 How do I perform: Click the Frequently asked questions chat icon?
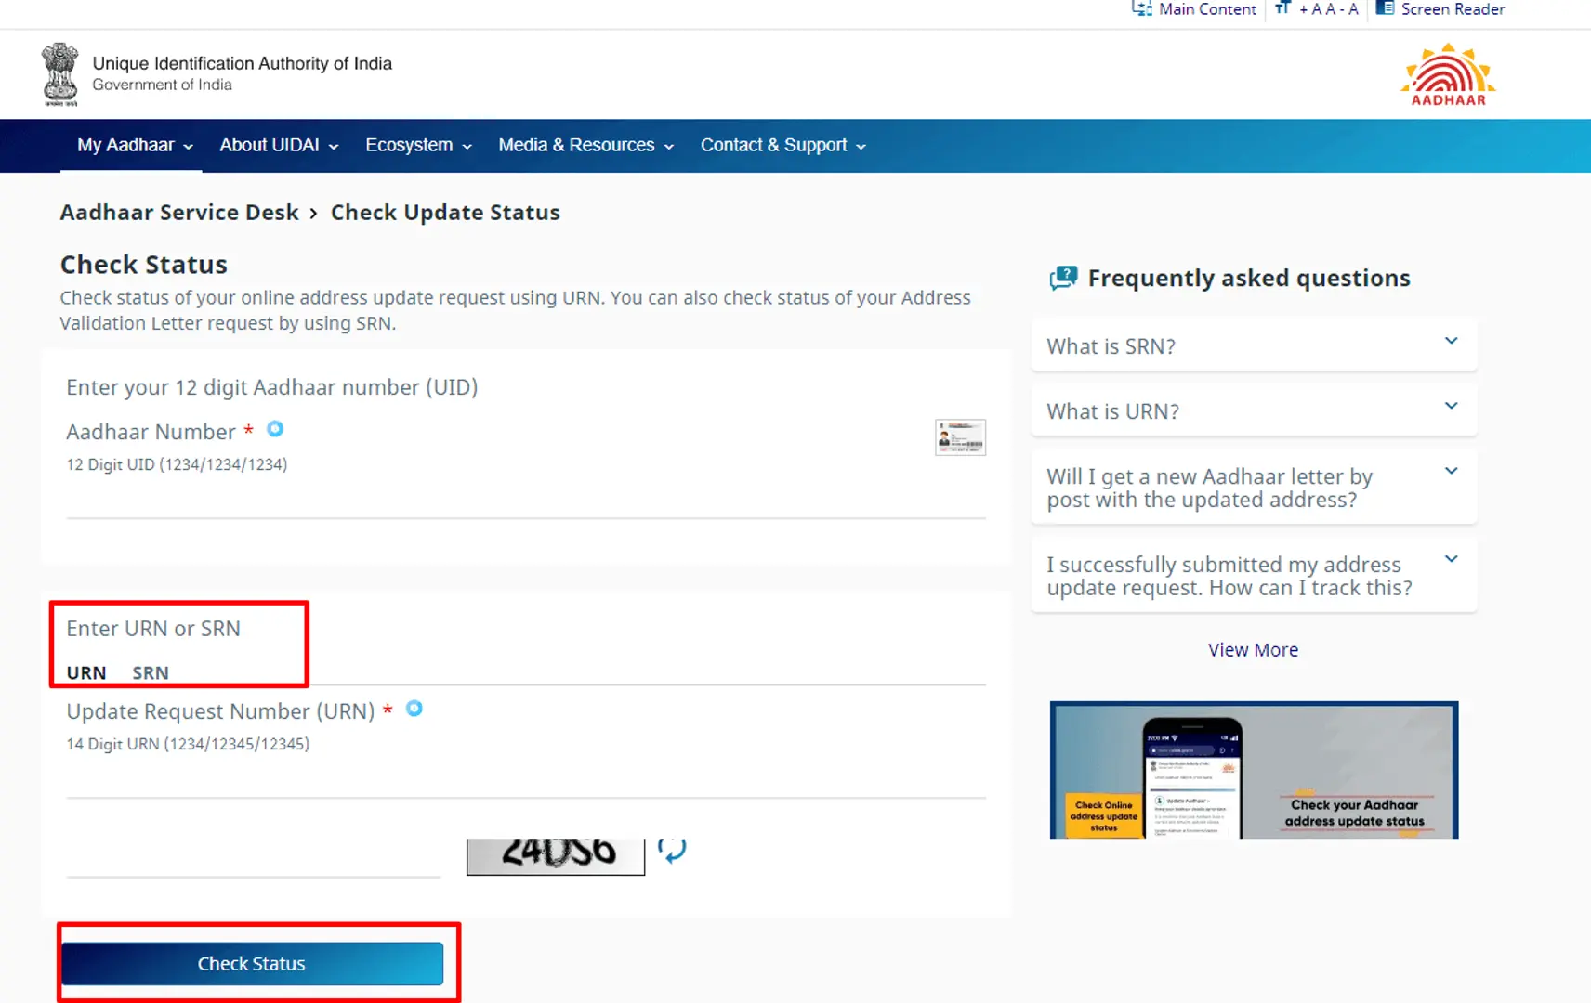[1063, 278]
